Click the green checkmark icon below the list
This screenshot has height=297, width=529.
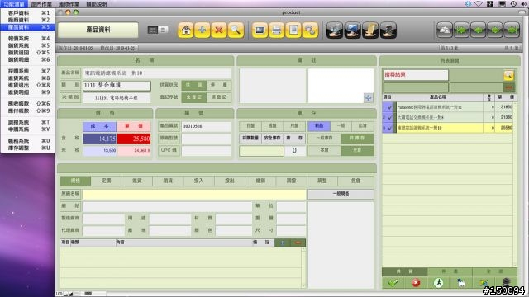coord(393,283)
